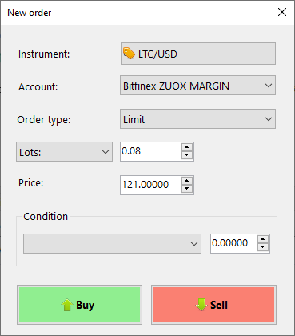Image resolution: width=295 pixels, height=336 pixels.
Task: Close the New order dialog
Action: (282, 12)
